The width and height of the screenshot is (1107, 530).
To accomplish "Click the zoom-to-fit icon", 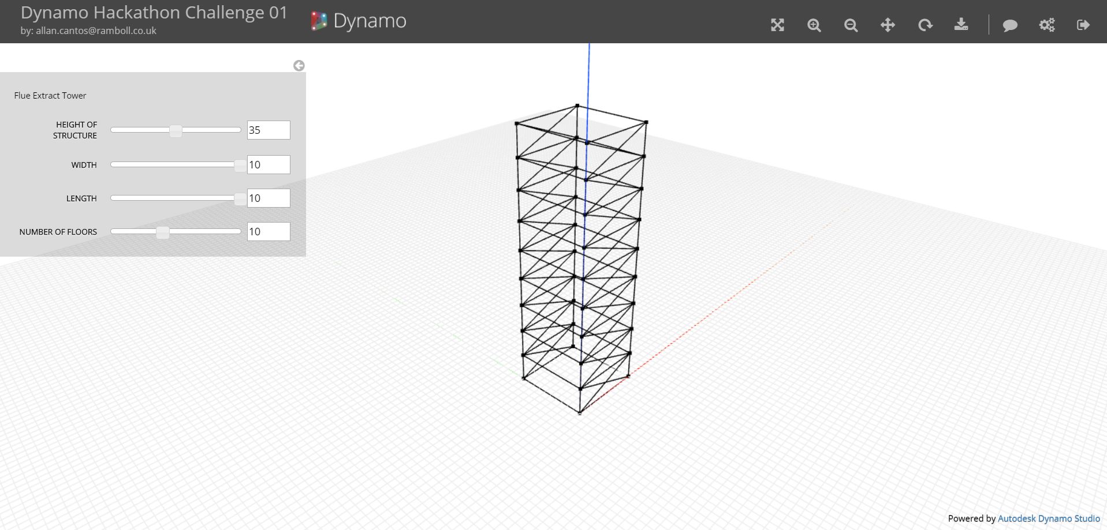I will pos(777,25).
